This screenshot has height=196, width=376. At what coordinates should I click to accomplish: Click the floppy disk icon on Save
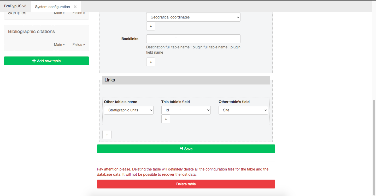point(181,149)
